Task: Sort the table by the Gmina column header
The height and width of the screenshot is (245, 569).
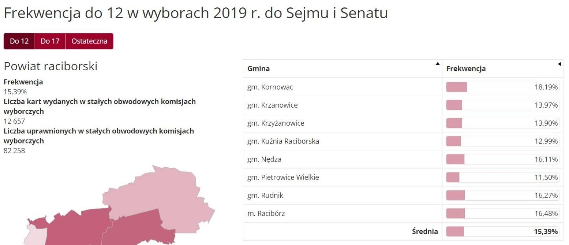Action: point(258,69)
